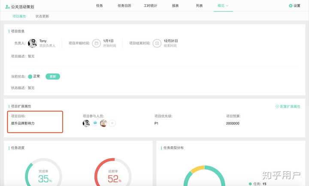Click the project owner name Tony
309x186 pixels.
pos(43,41)
